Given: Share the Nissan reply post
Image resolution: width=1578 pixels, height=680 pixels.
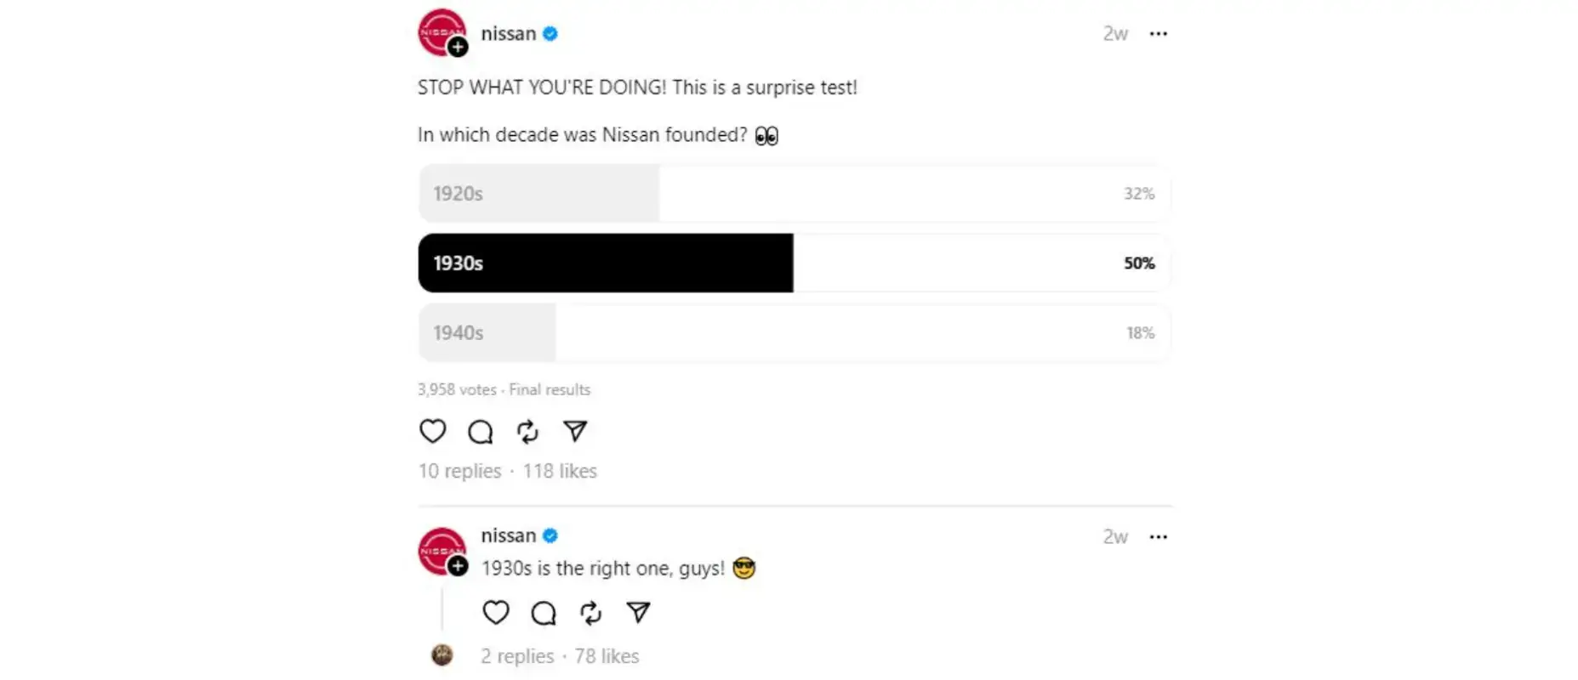Looking at the screenshot, I should 638,613.
